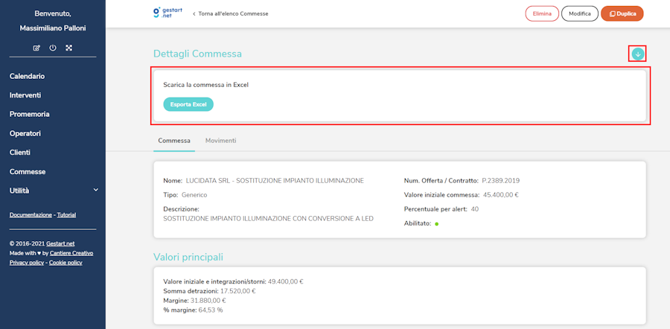Toggle fullscreen with the expand arrows icon
Image resolution: width=670 pixels, height=329 pixels.
68,48
